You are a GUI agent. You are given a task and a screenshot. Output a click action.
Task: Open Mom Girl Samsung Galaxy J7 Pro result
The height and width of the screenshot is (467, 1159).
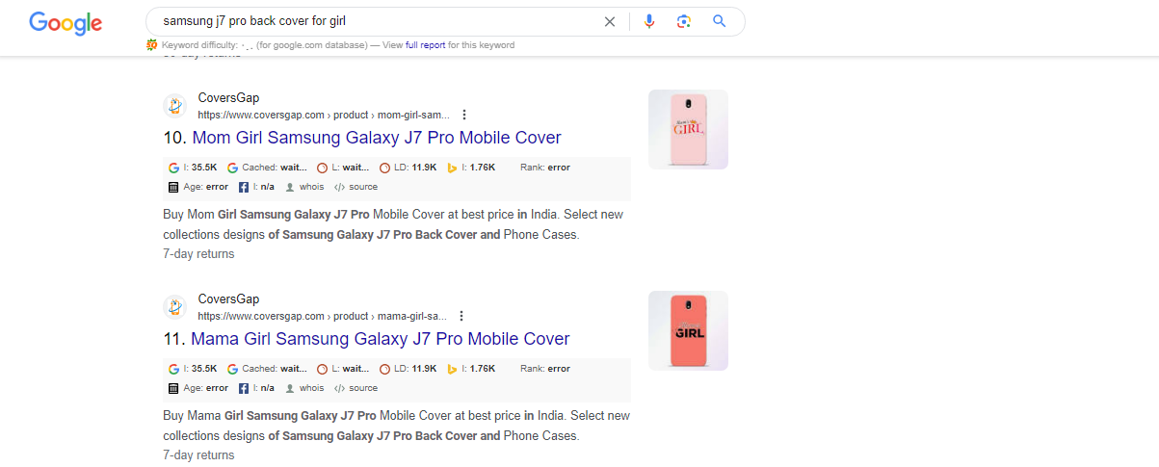point(376,138)
